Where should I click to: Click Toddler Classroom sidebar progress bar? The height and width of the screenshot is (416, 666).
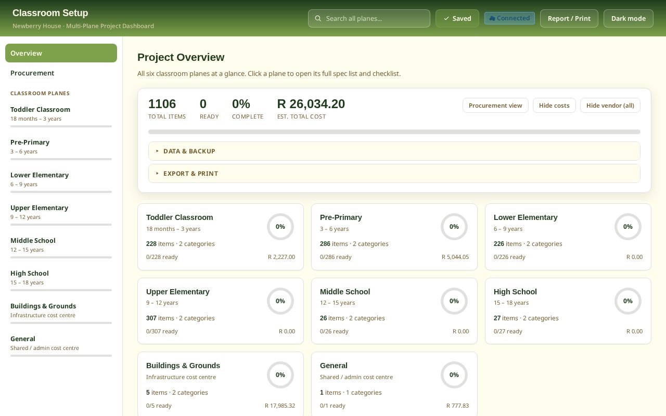coord(61,126)
